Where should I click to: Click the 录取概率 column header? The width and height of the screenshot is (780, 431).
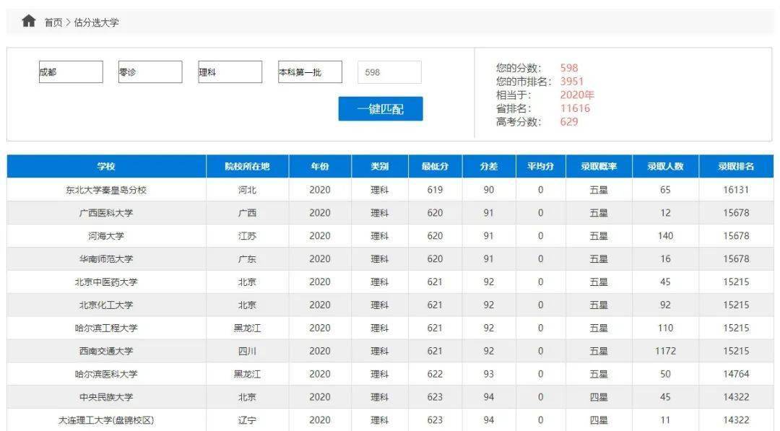(599, 166)
